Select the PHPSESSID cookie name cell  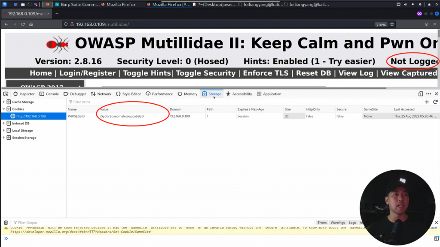82,116
